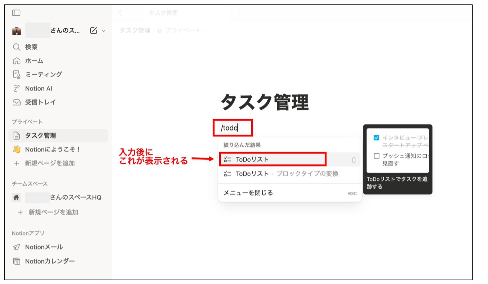Click the Notion AI face icon
Viewport: 488px width, 284px height.
click(17, 88)
